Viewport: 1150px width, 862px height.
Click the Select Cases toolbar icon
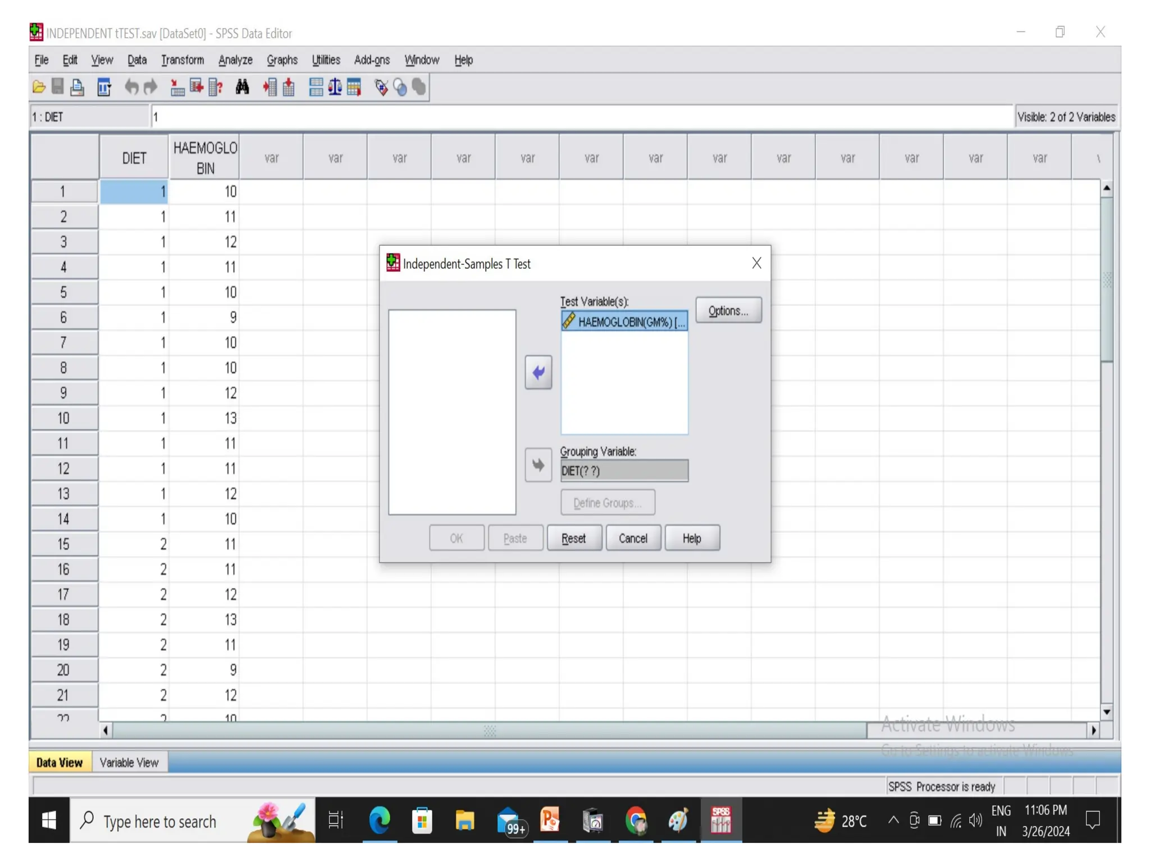coord(354,88)
